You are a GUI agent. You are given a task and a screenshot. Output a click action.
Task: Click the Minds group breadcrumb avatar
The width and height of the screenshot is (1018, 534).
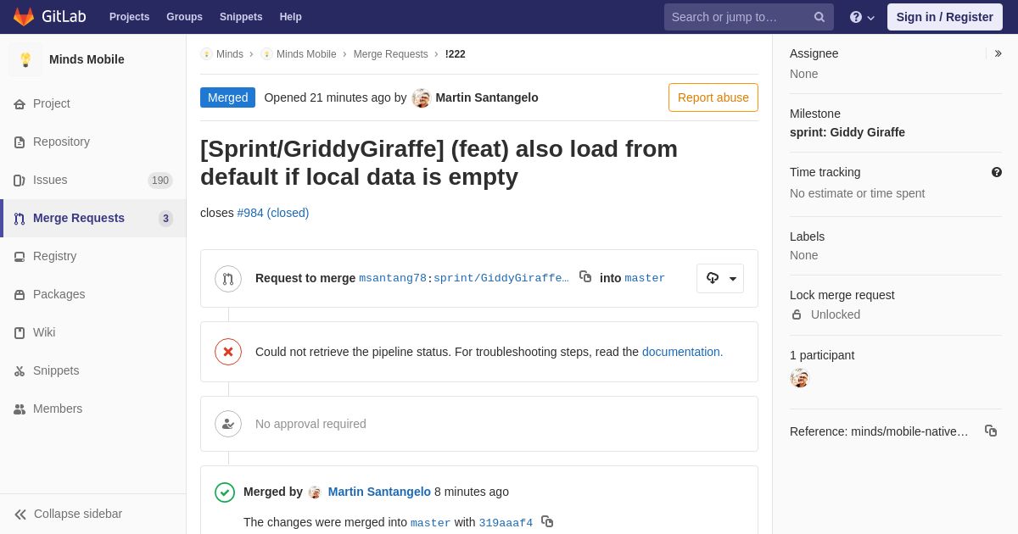pos(206,54)
